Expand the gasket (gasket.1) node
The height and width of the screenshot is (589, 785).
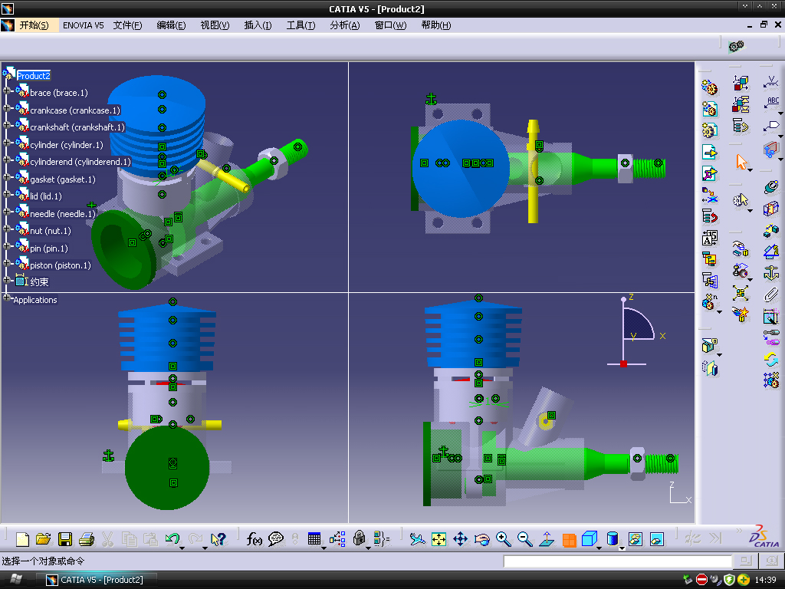(7, 177)
